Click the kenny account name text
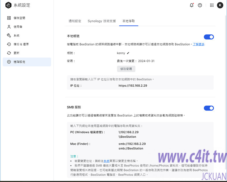The width and height of the screenshot is (227, 182). click(121, 53)
